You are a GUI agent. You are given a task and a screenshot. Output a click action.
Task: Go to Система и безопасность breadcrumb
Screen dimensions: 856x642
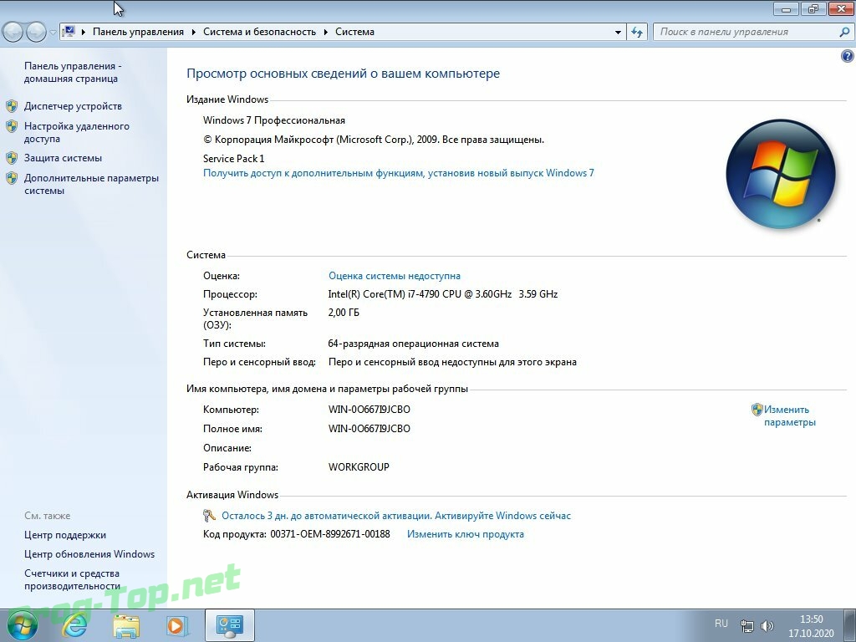[x=259, y=32]
